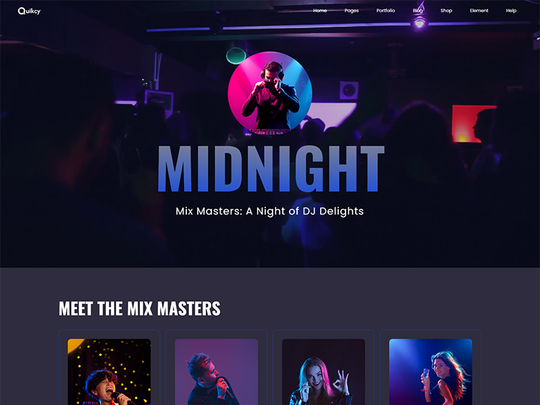Click the MIDNIGHT headline text
The image size is (540, 405).
point(271,168)
